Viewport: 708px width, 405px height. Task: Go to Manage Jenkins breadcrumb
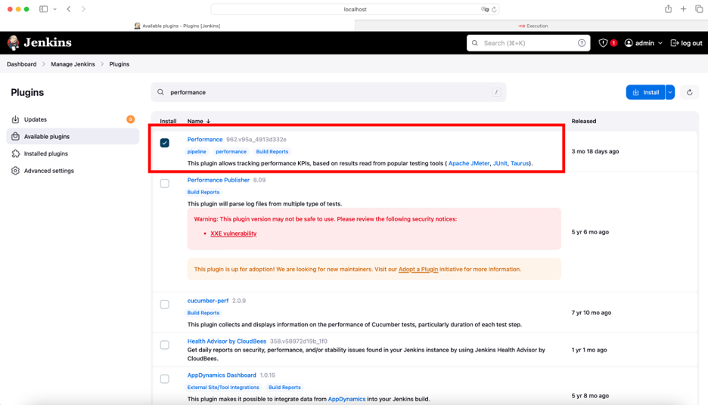coord(73,64)
